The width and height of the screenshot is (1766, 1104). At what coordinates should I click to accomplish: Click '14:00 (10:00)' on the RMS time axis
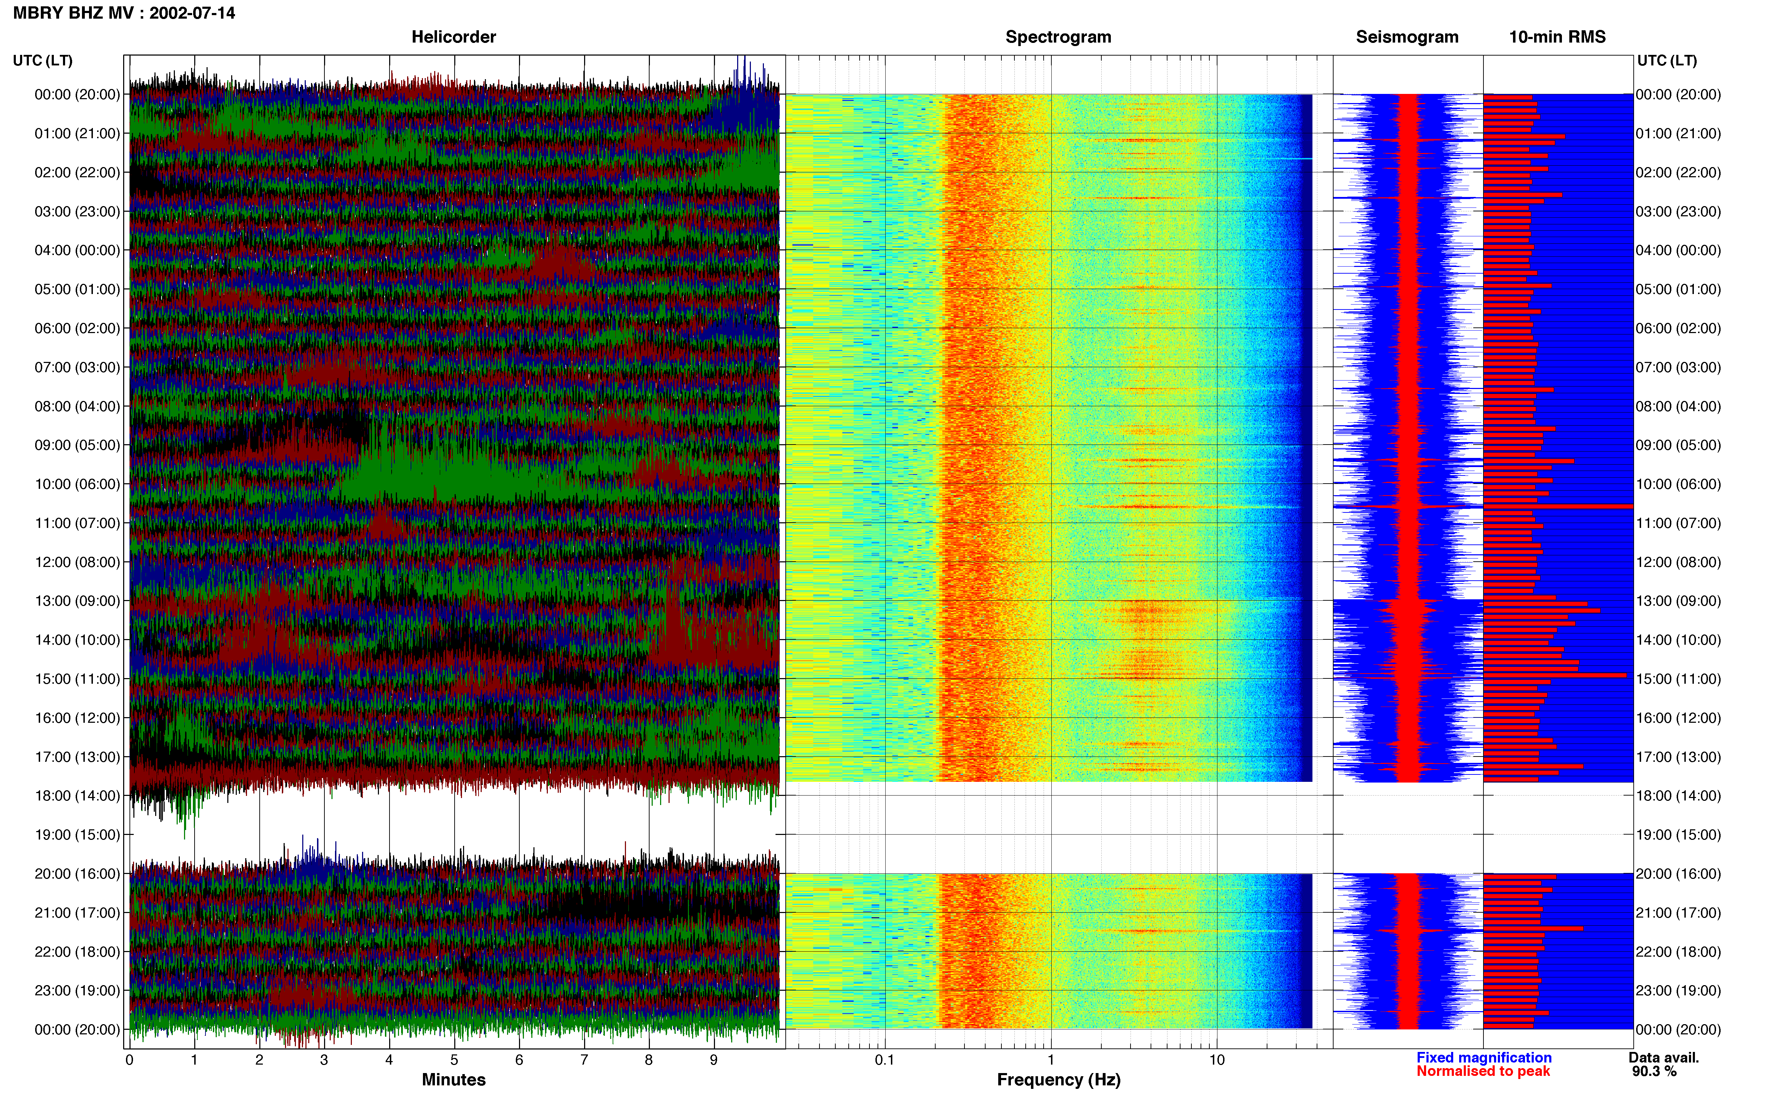coord(1678,640)
